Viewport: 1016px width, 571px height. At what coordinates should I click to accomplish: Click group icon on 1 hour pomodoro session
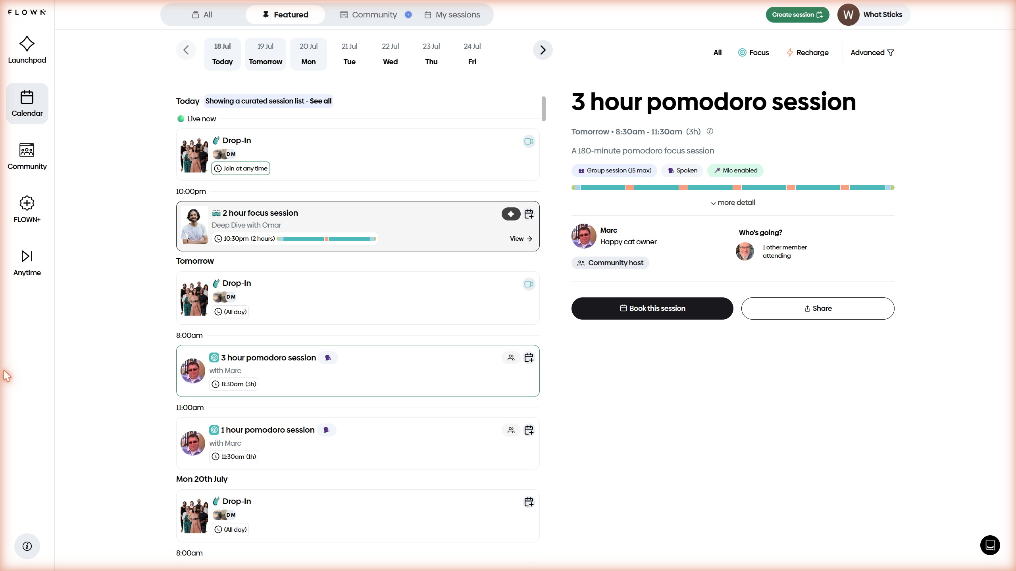[511, 430]
